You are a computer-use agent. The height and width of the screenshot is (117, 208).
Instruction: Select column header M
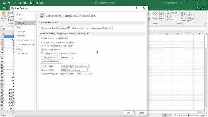178,34
